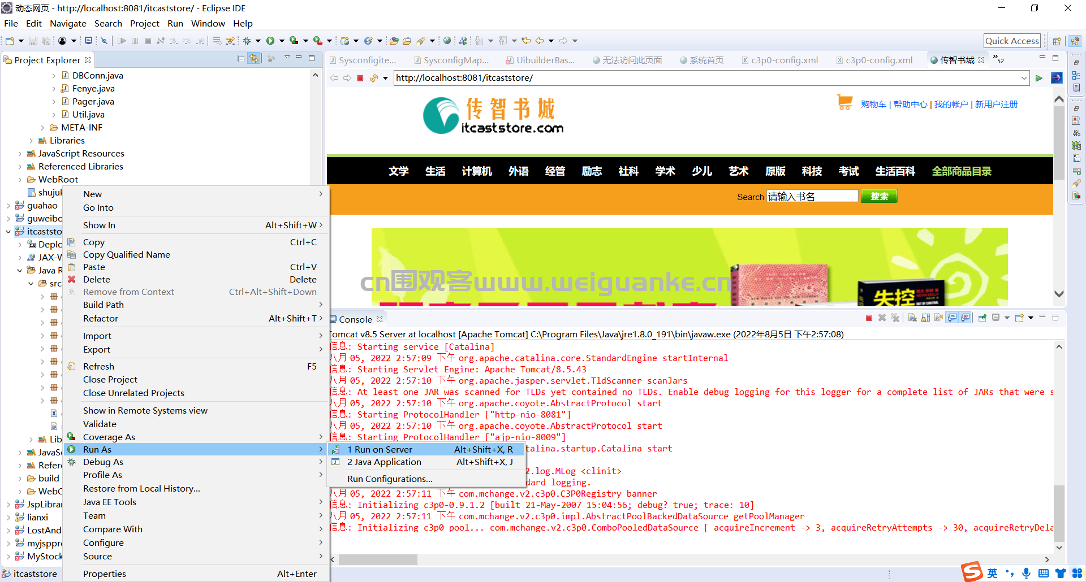Terminate the server via Console red square
The image size is (1086, 582).
click(x=869, y=318)
